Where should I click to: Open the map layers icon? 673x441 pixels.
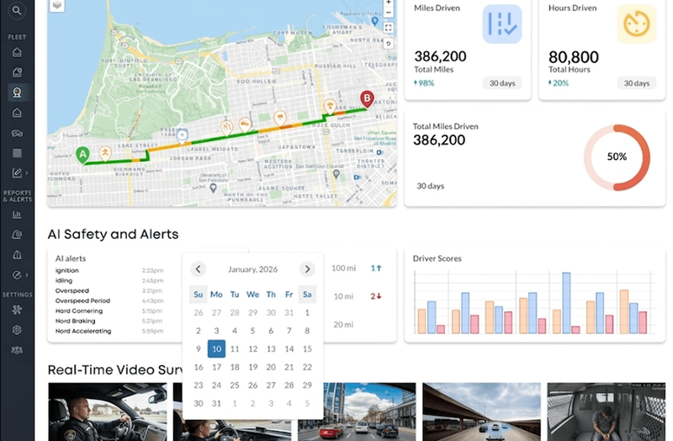point(56,5)
